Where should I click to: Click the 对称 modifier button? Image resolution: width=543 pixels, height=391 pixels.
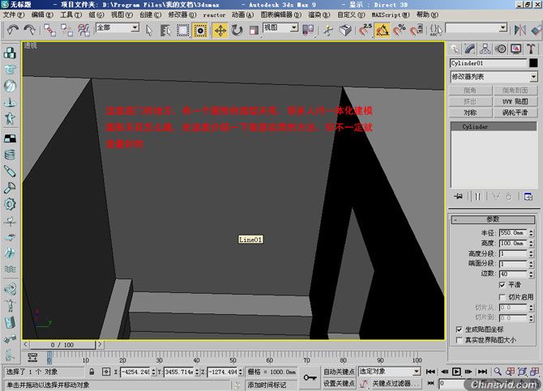point(470,113)
